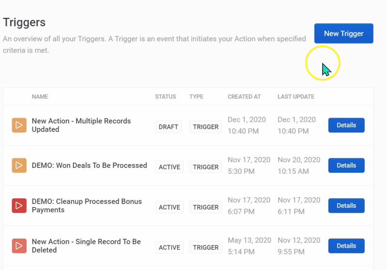Select the TYPE column header
Screen dimensions: 387x270
(x=196, y=97)
